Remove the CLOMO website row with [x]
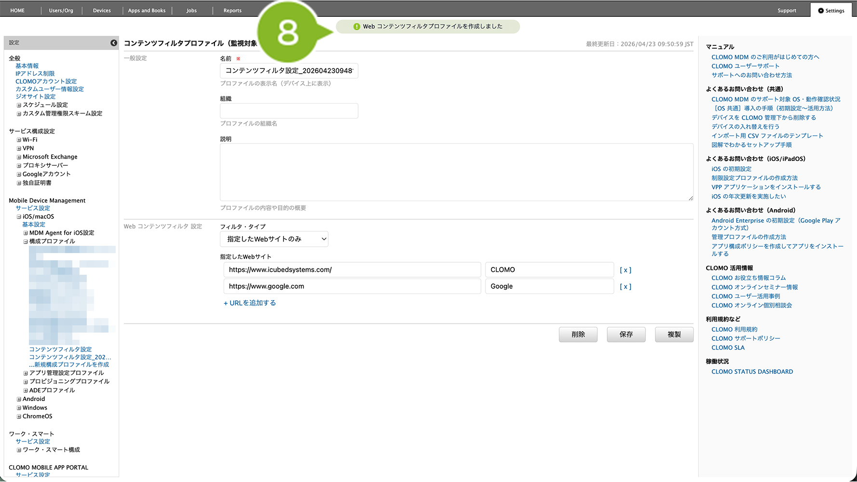857x482 pixels. (625, 270)
